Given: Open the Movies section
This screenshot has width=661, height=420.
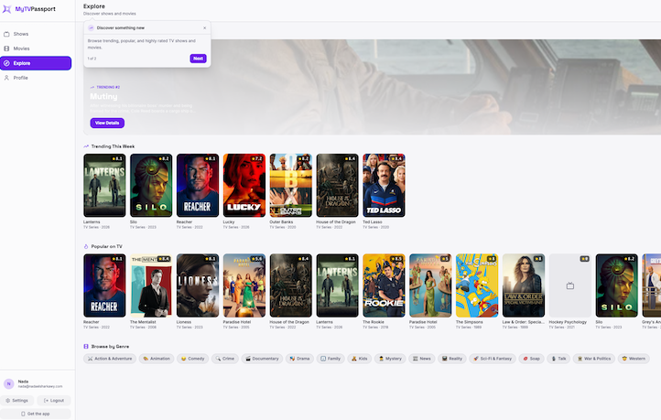Looking at the screenshot, I should tap(36, 48).
